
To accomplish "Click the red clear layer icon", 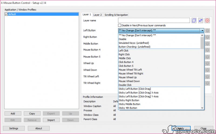I will coord(207,21).
